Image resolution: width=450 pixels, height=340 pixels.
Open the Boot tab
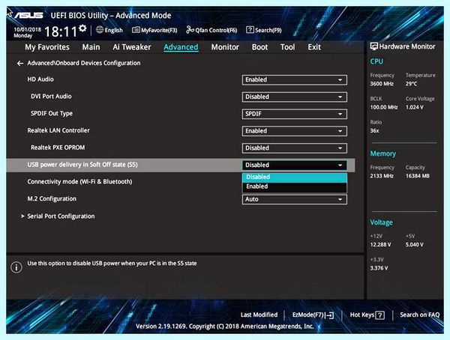259,47
